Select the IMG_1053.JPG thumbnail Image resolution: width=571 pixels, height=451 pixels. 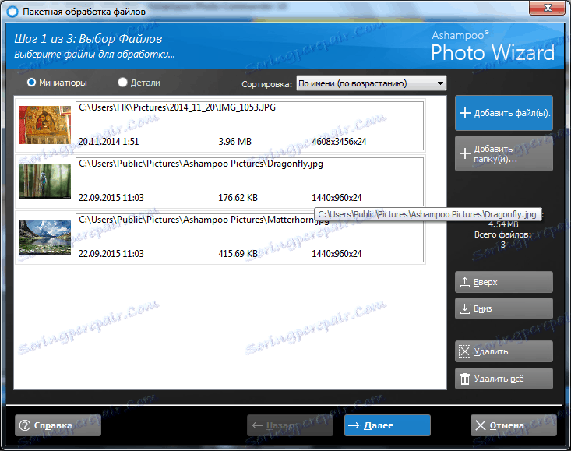click(x=45, y=125)
